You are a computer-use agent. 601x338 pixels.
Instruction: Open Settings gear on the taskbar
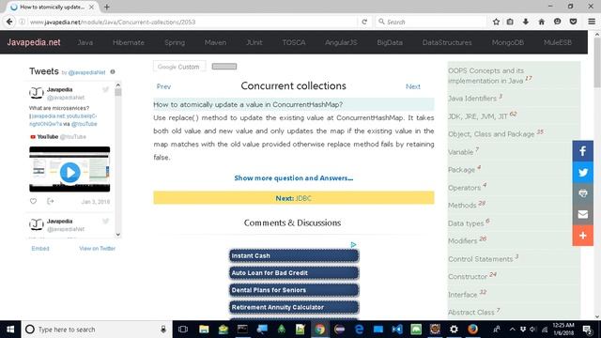pos(454,330)
